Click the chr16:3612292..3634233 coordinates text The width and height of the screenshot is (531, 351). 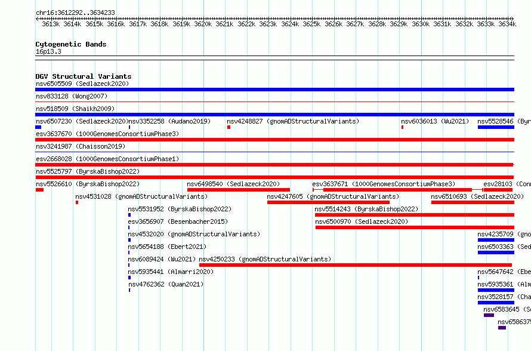[76, 13]
